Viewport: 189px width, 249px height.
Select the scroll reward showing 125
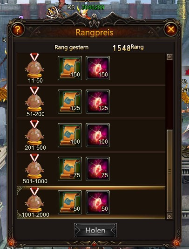pyautogui.click(x=70, y=102)
